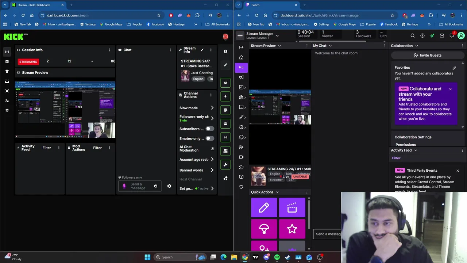Open the Kick sidebar analytics chart icon
Viewport: 467px width, 263px height.
coord(7,62)
